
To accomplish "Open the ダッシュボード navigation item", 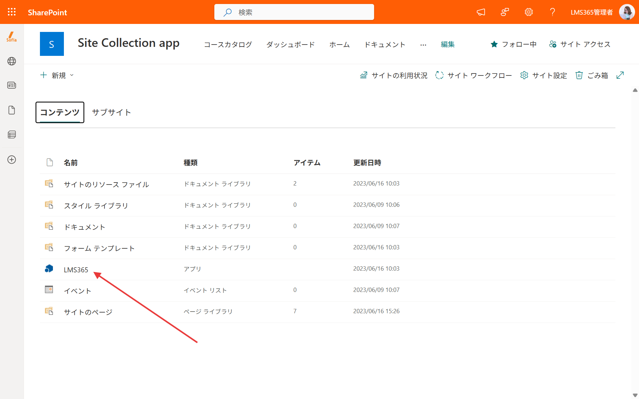I will click(x=291, y=45).
